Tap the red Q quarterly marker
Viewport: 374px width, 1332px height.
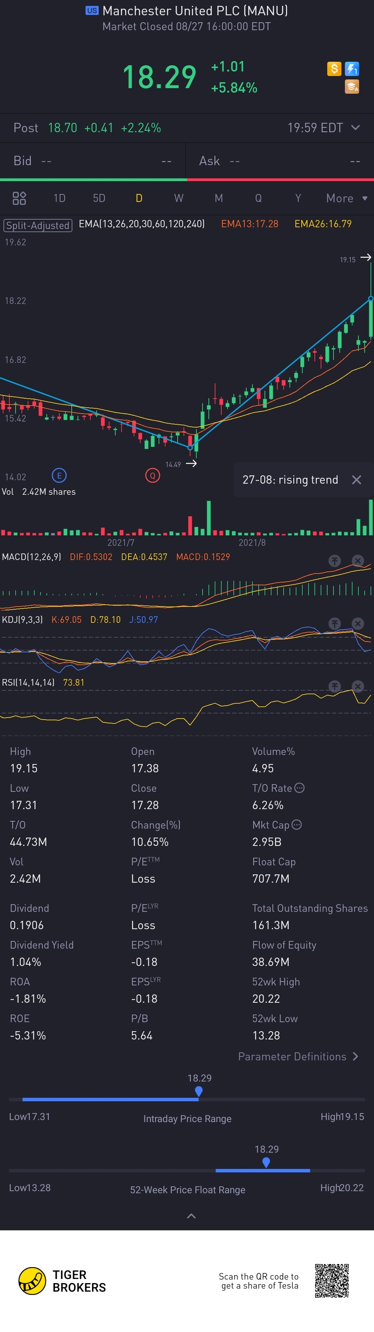coord(152,475)
